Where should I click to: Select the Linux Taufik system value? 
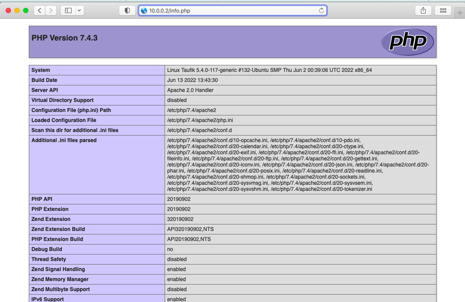(269, 70)
